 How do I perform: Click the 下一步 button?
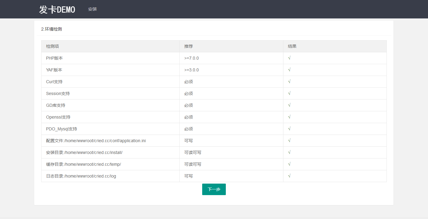pos(214,189)
